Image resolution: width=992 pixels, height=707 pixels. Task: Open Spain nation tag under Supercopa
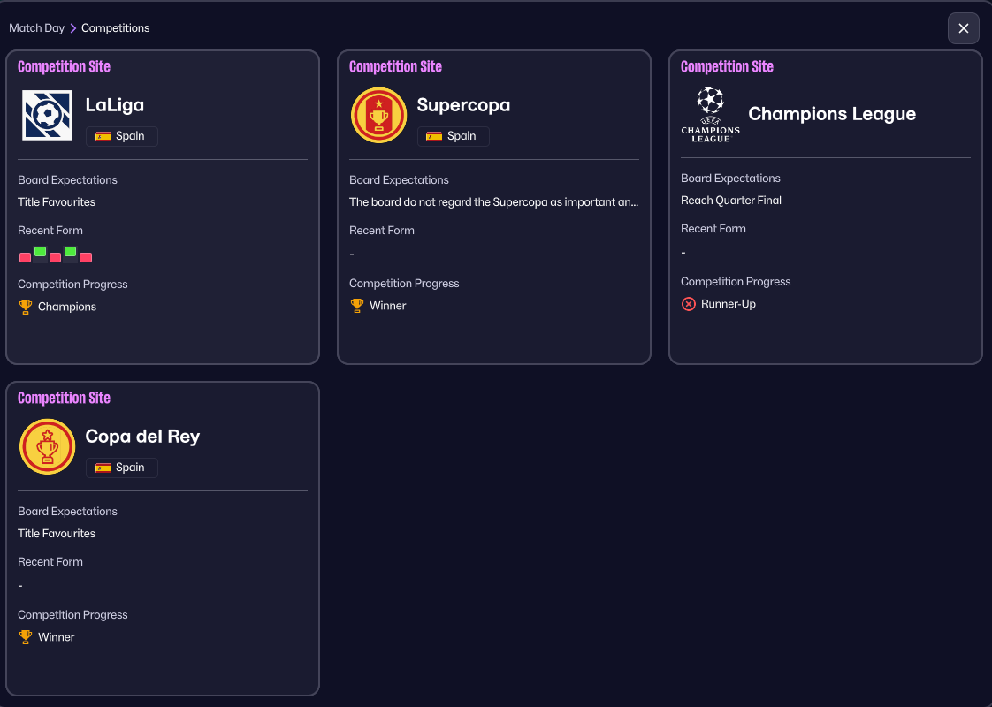[453, 136]
